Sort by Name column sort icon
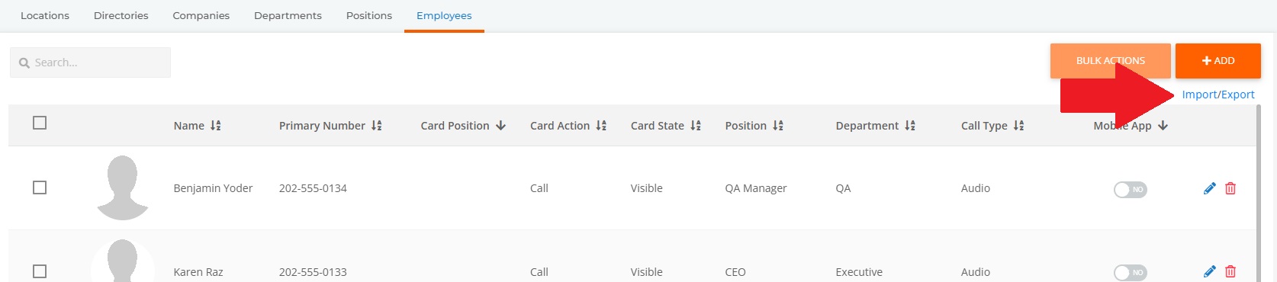Screen dimensions: 1277x282 (216, 126)
